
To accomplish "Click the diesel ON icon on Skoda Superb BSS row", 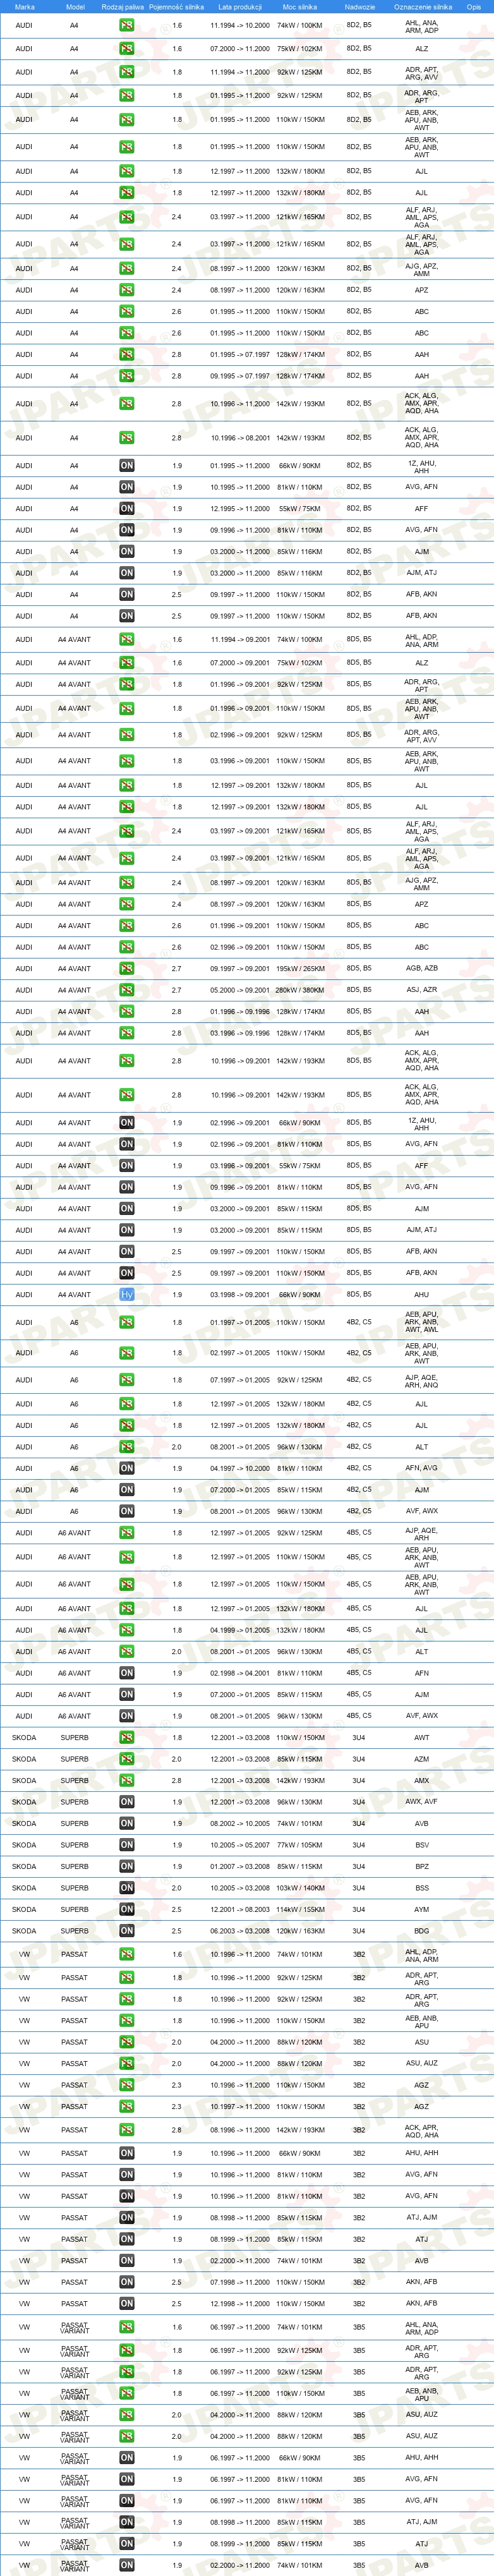I will 126,1888.
